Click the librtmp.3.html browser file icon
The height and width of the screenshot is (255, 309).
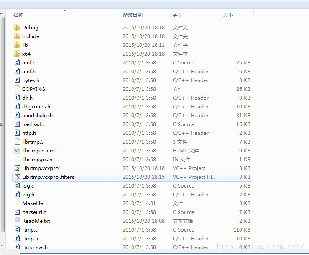[x=17, y=150]
